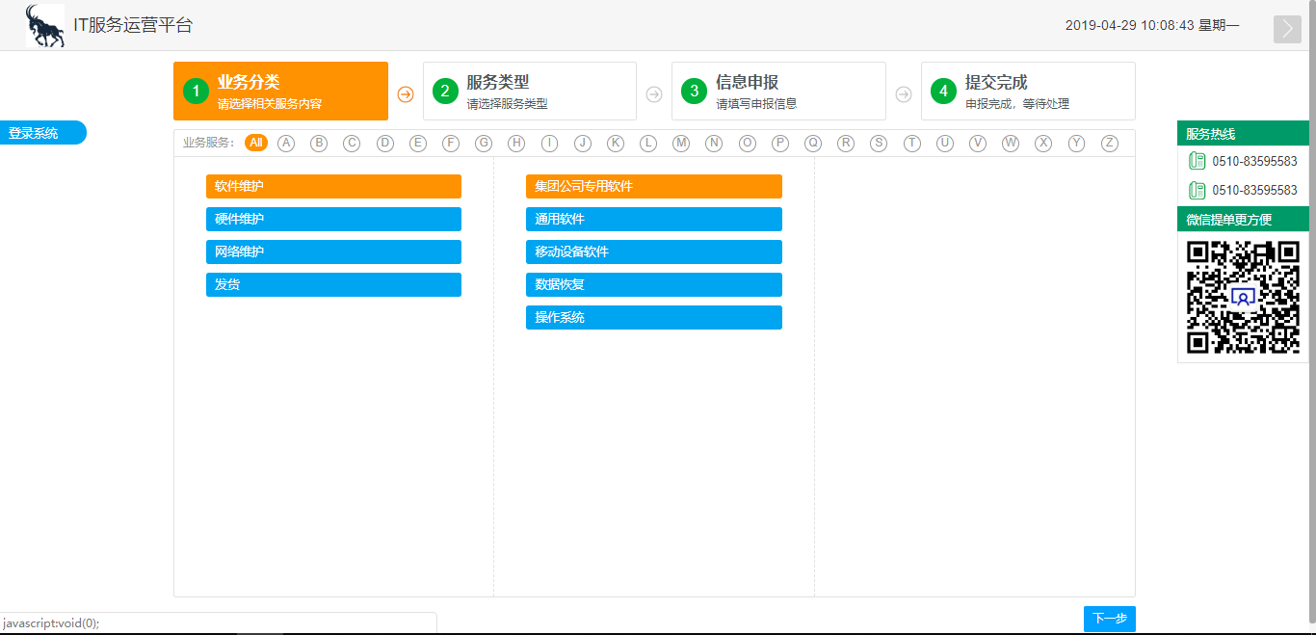This screenshot has height=635, width=1316.
Task: Click the top-right arrow expand button
Action: pyautogui.click(x=1286, y=29)
